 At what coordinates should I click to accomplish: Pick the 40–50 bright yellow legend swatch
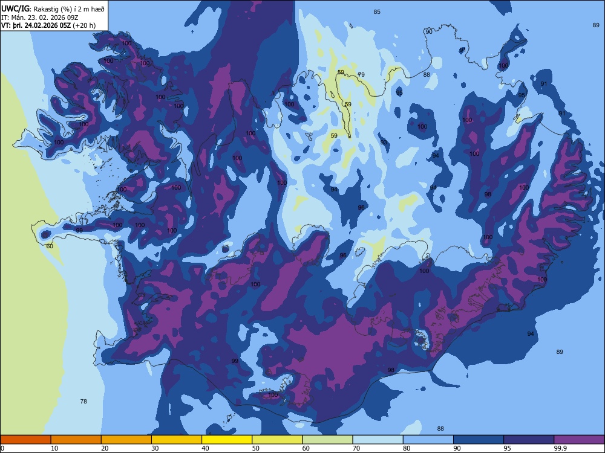coord(227,440)
